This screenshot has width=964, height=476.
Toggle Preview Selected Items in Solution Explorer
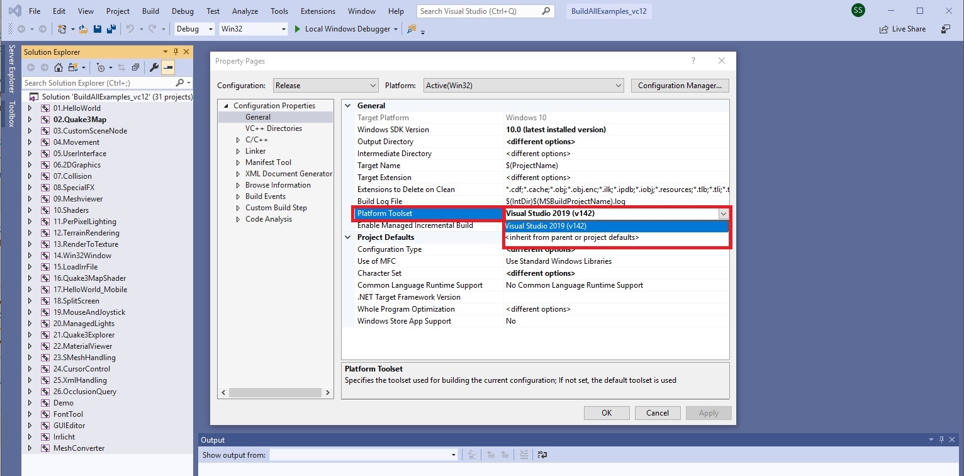pyautogui.click(x=168, y=67)
